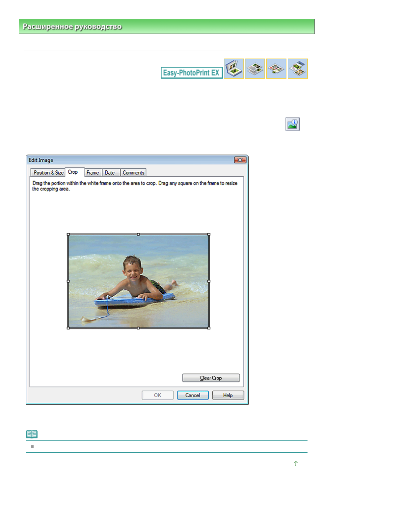Click the Album photo book icon
Screen dimensions: 403x521
point(234,68)
